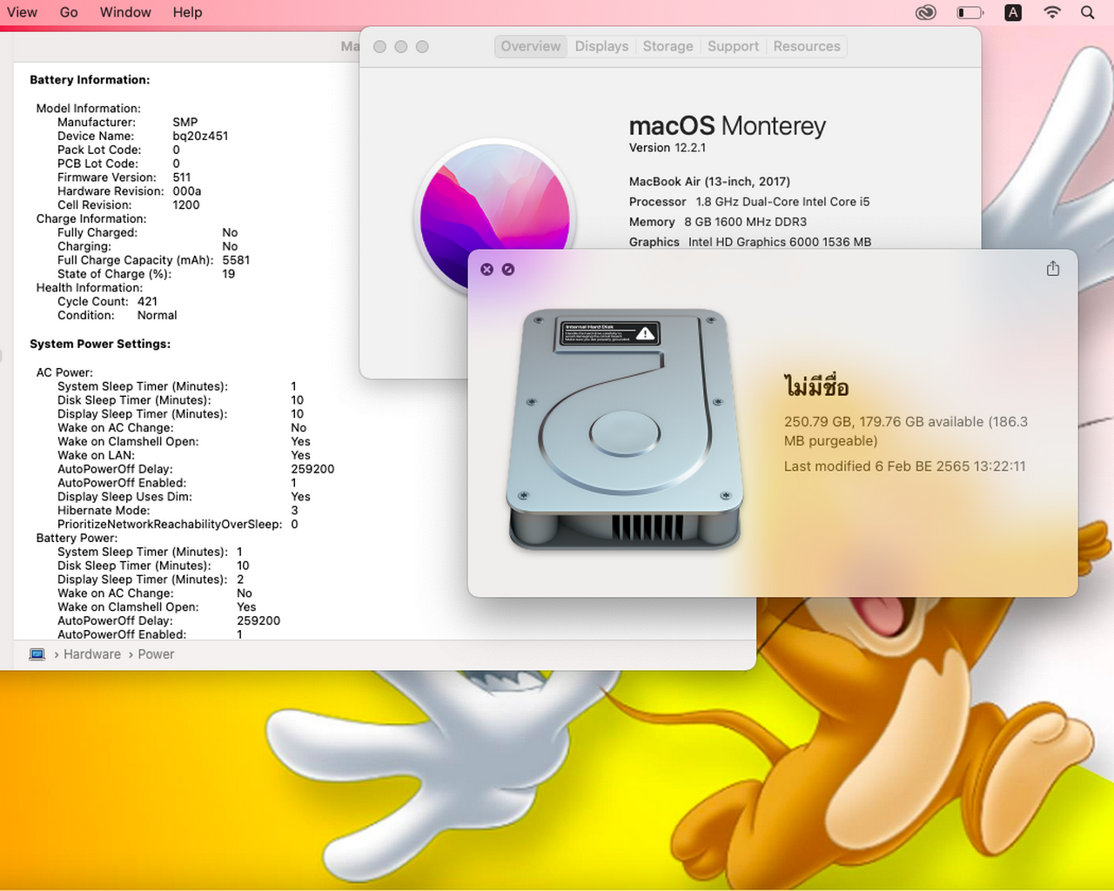The image size is (1114, 891).
Task: Click the 'Memory' line showing 8 GB
Action: [x=718, y=222]
